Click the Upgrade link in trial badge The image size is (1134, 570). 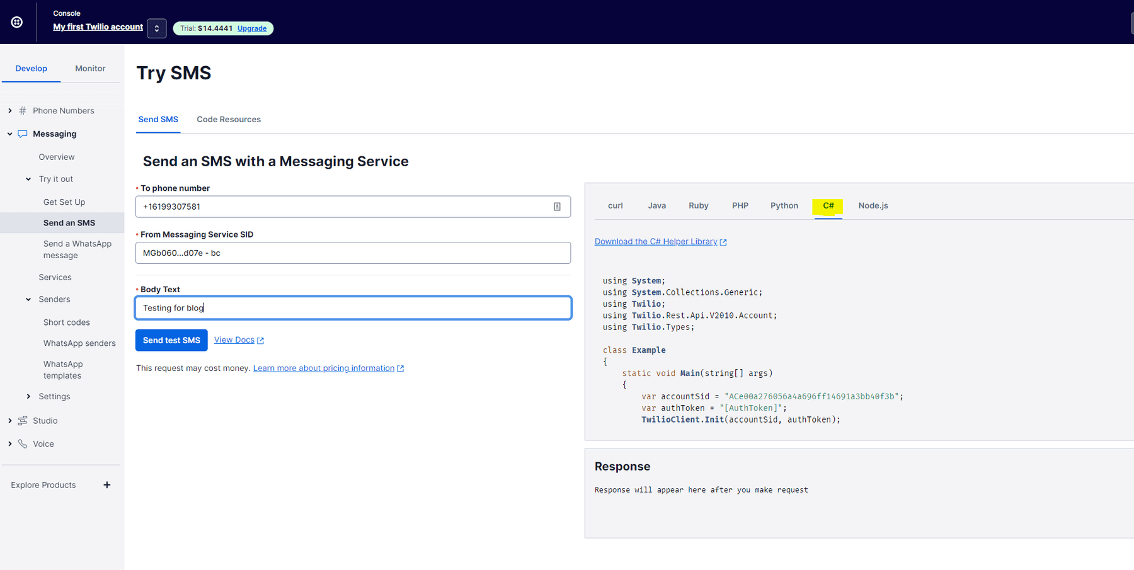252,28
